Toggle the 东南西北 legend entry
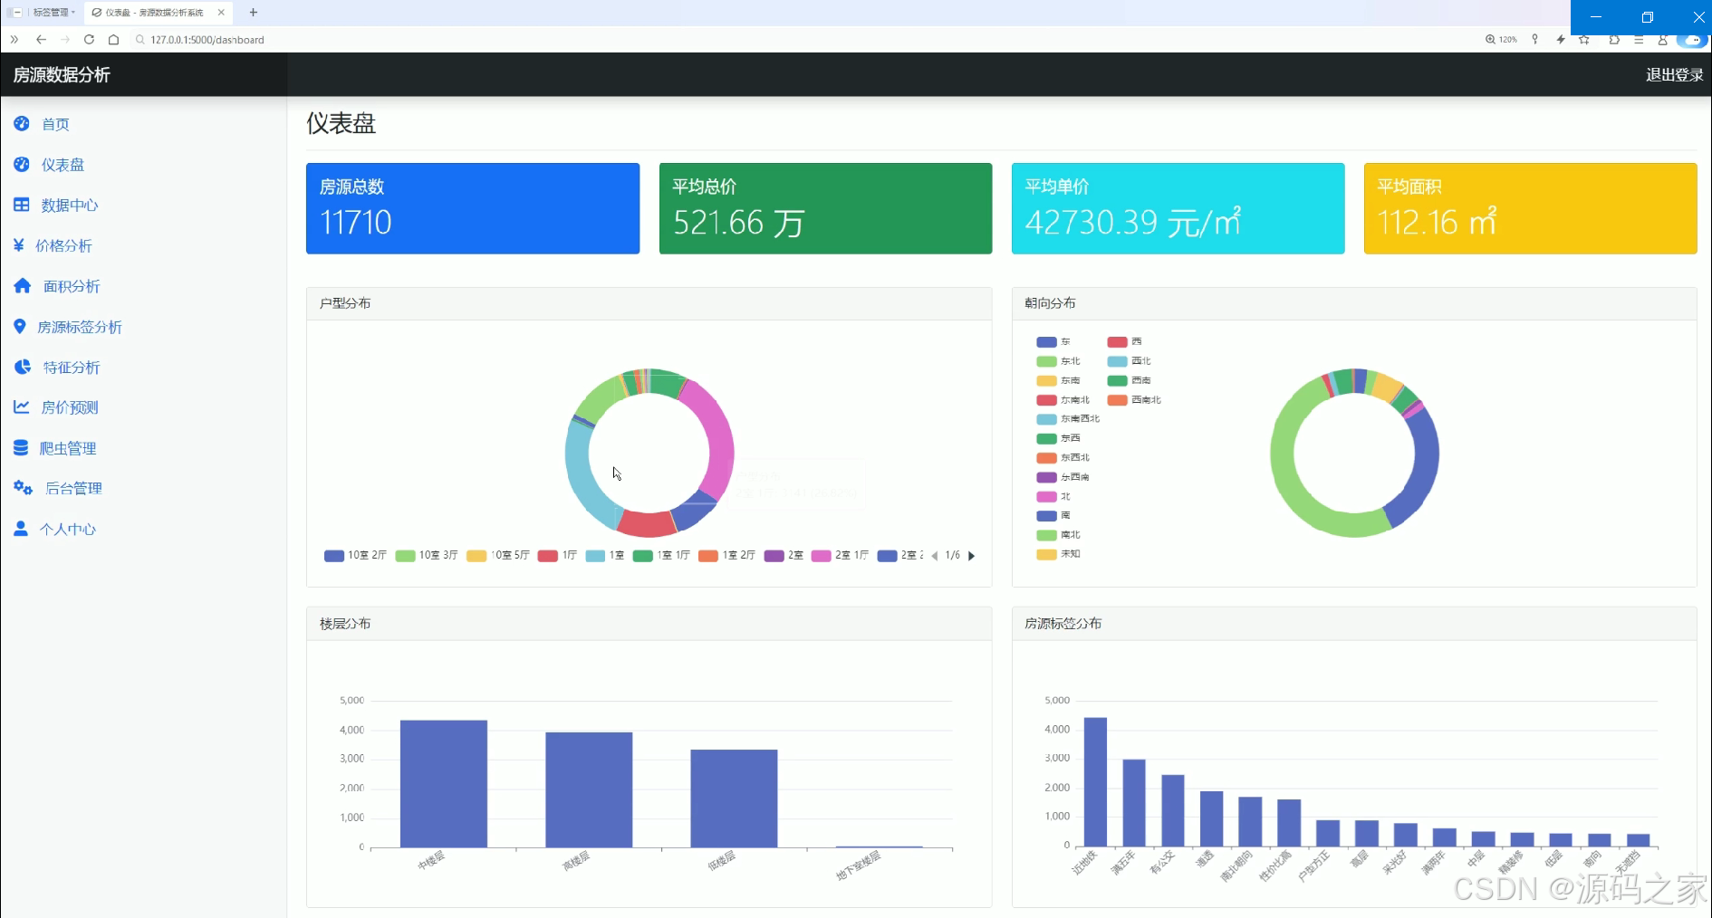 tap(1069, 419)
